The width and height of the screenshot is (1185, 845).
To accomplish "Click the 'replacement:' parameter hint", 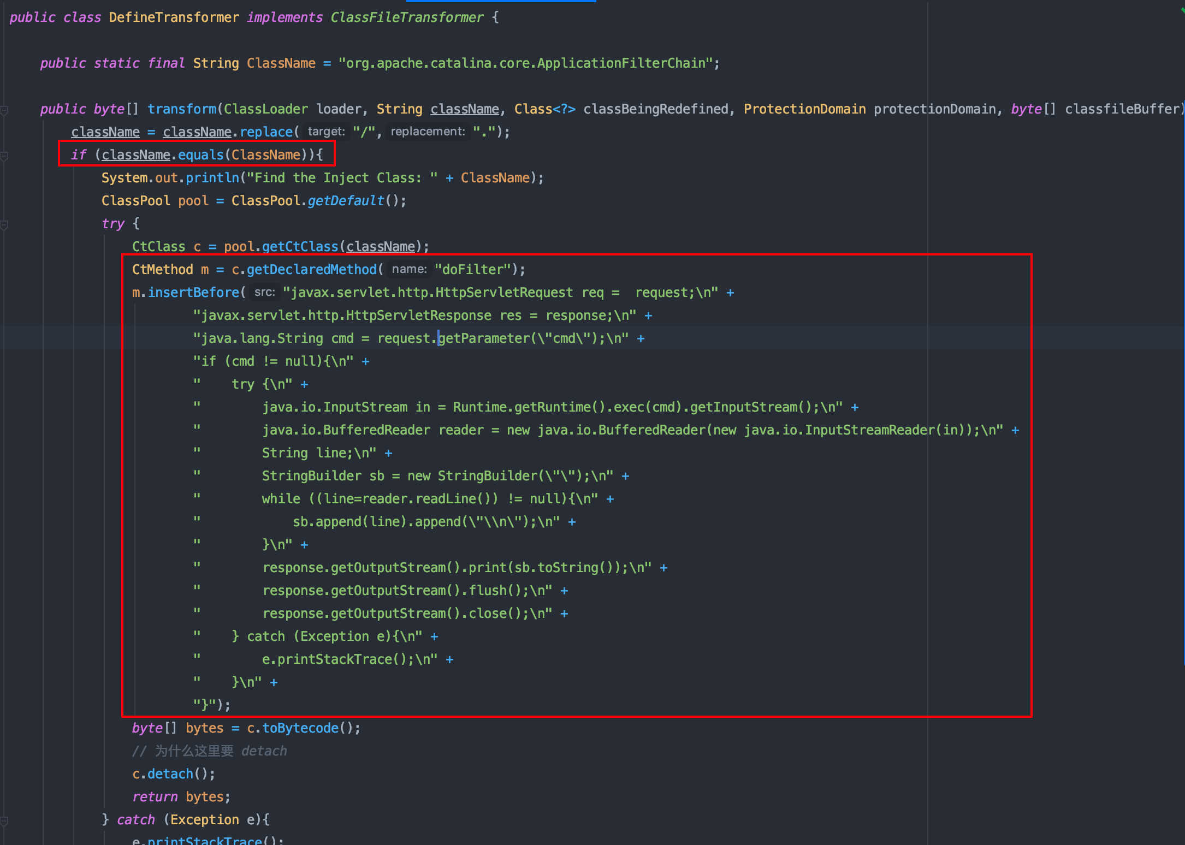I will click(428, 132).
